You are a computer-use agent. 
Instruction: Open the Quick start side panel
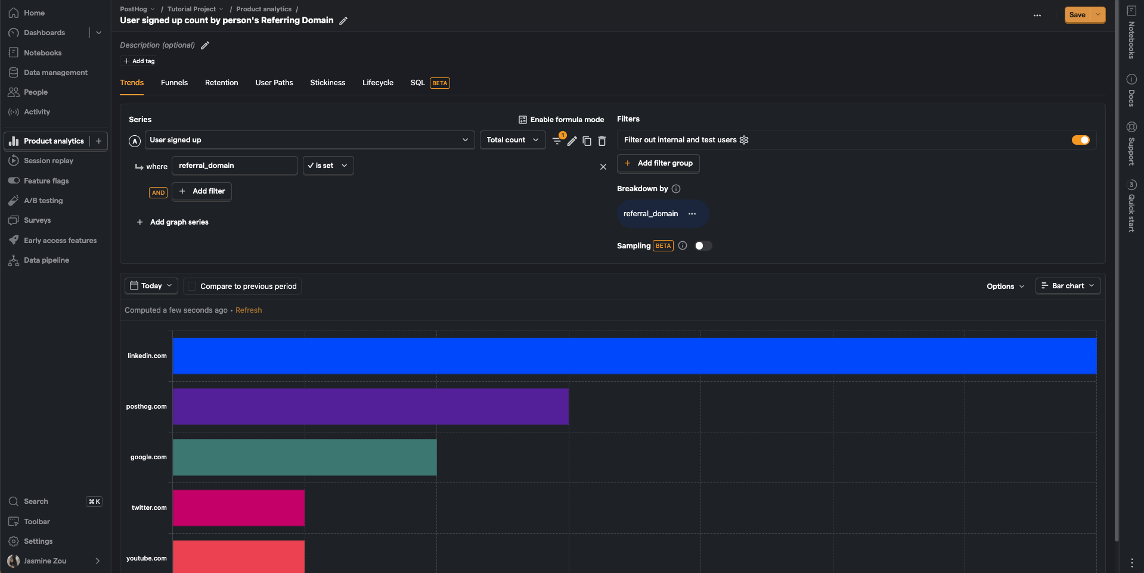tap(1131, 205)
